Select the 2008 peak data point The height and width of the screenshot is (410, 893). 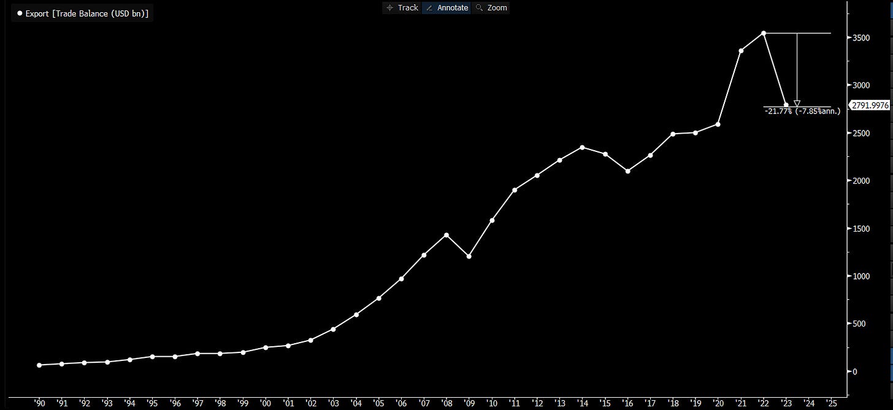point(447,235)
